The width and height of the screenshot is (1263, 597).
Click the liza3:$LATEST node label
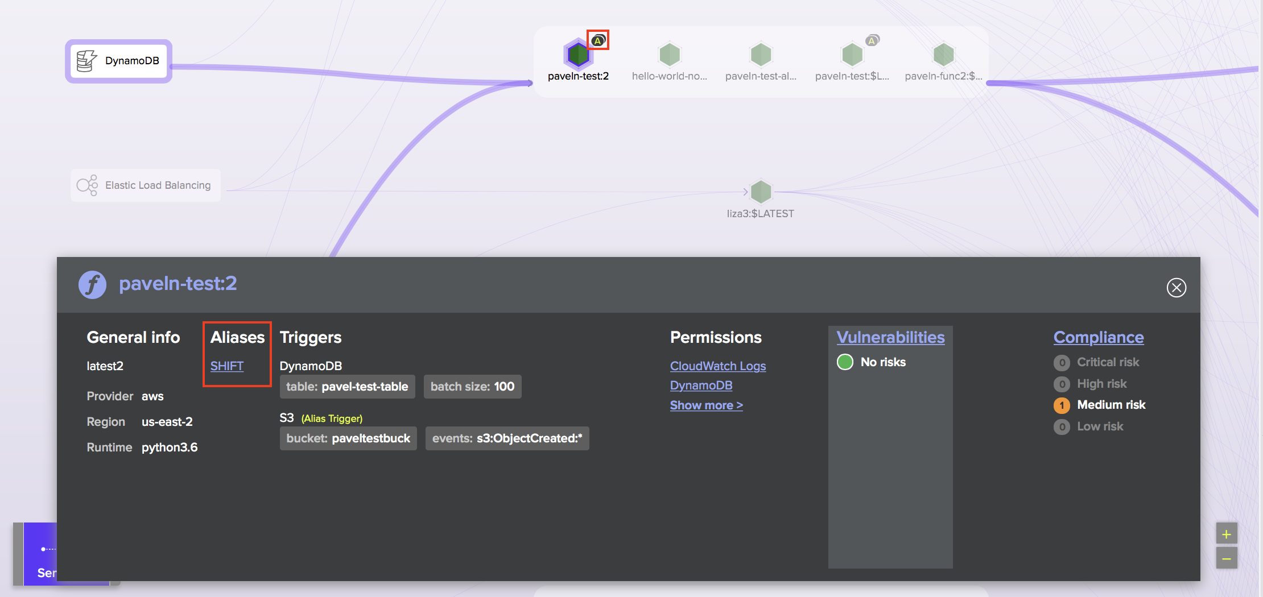click(x=760, y=214)
